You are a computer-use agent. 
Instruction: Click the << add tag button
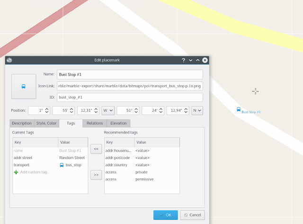[96, 149]
